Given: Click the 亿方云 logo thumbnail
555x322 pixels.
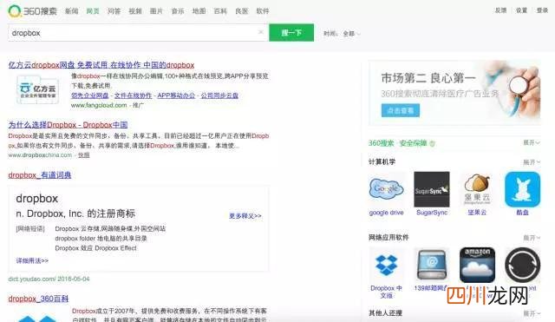Looking at the screenshot, I should [x=37, y=90].
